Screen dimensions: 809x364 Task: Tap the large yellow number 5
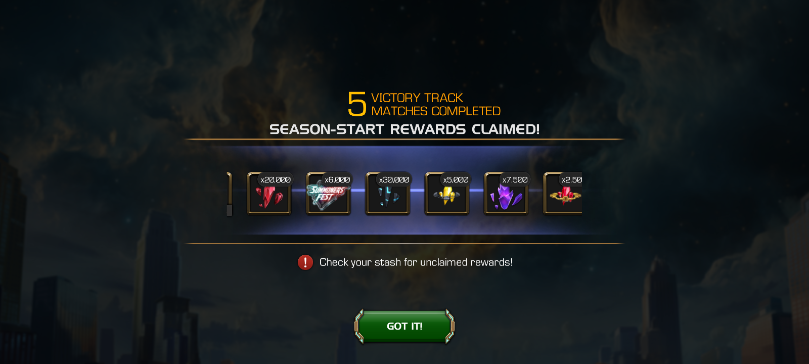point(357,104)
